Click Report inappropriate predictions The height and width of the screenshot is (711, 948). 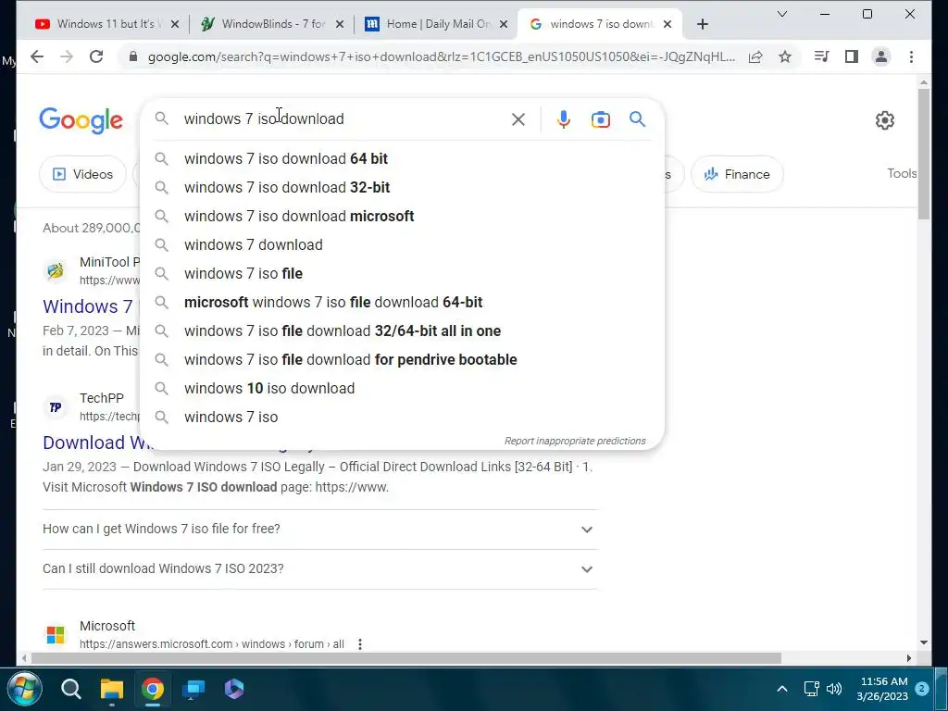575,441
